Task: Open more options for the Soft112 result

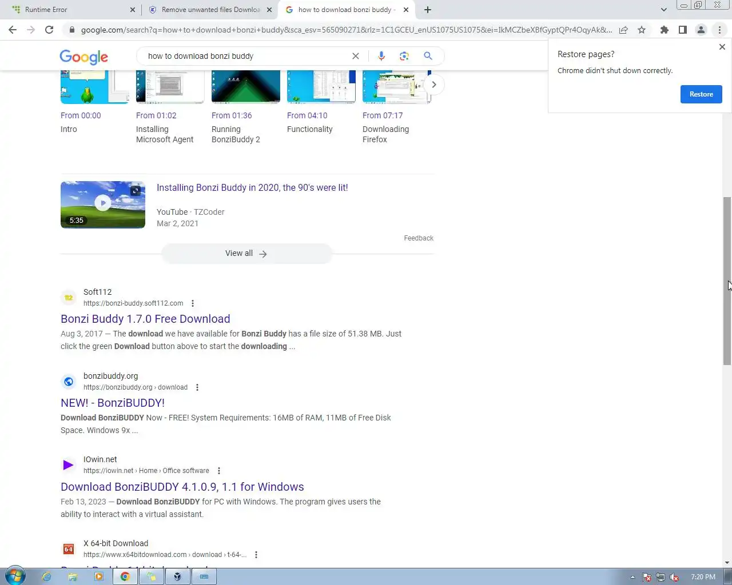Action: point(193,303)
